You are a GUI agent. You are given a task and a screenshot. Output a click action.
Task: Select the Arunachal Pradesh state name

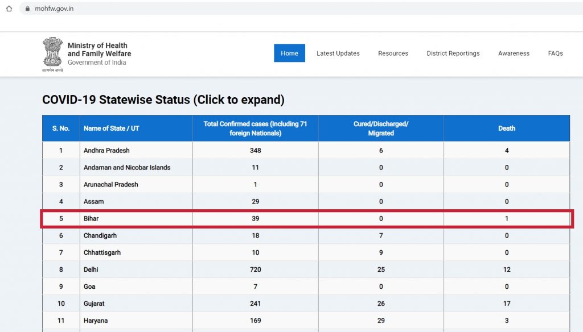111,185
